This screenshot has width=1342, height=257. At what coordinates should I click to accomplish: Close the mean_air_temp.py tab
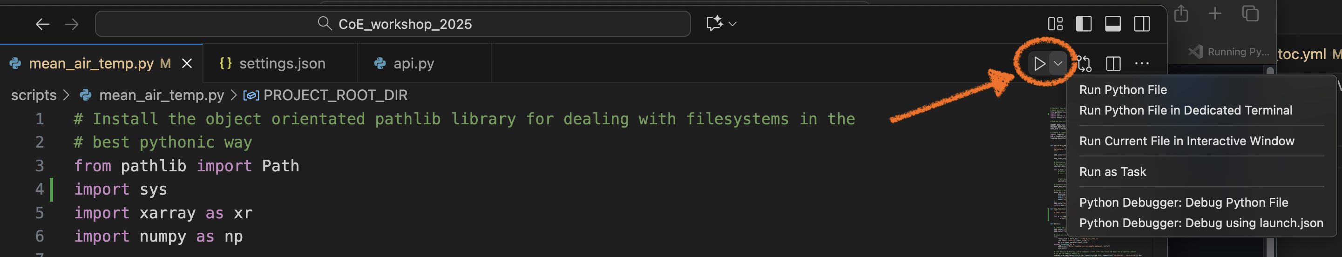187,64
